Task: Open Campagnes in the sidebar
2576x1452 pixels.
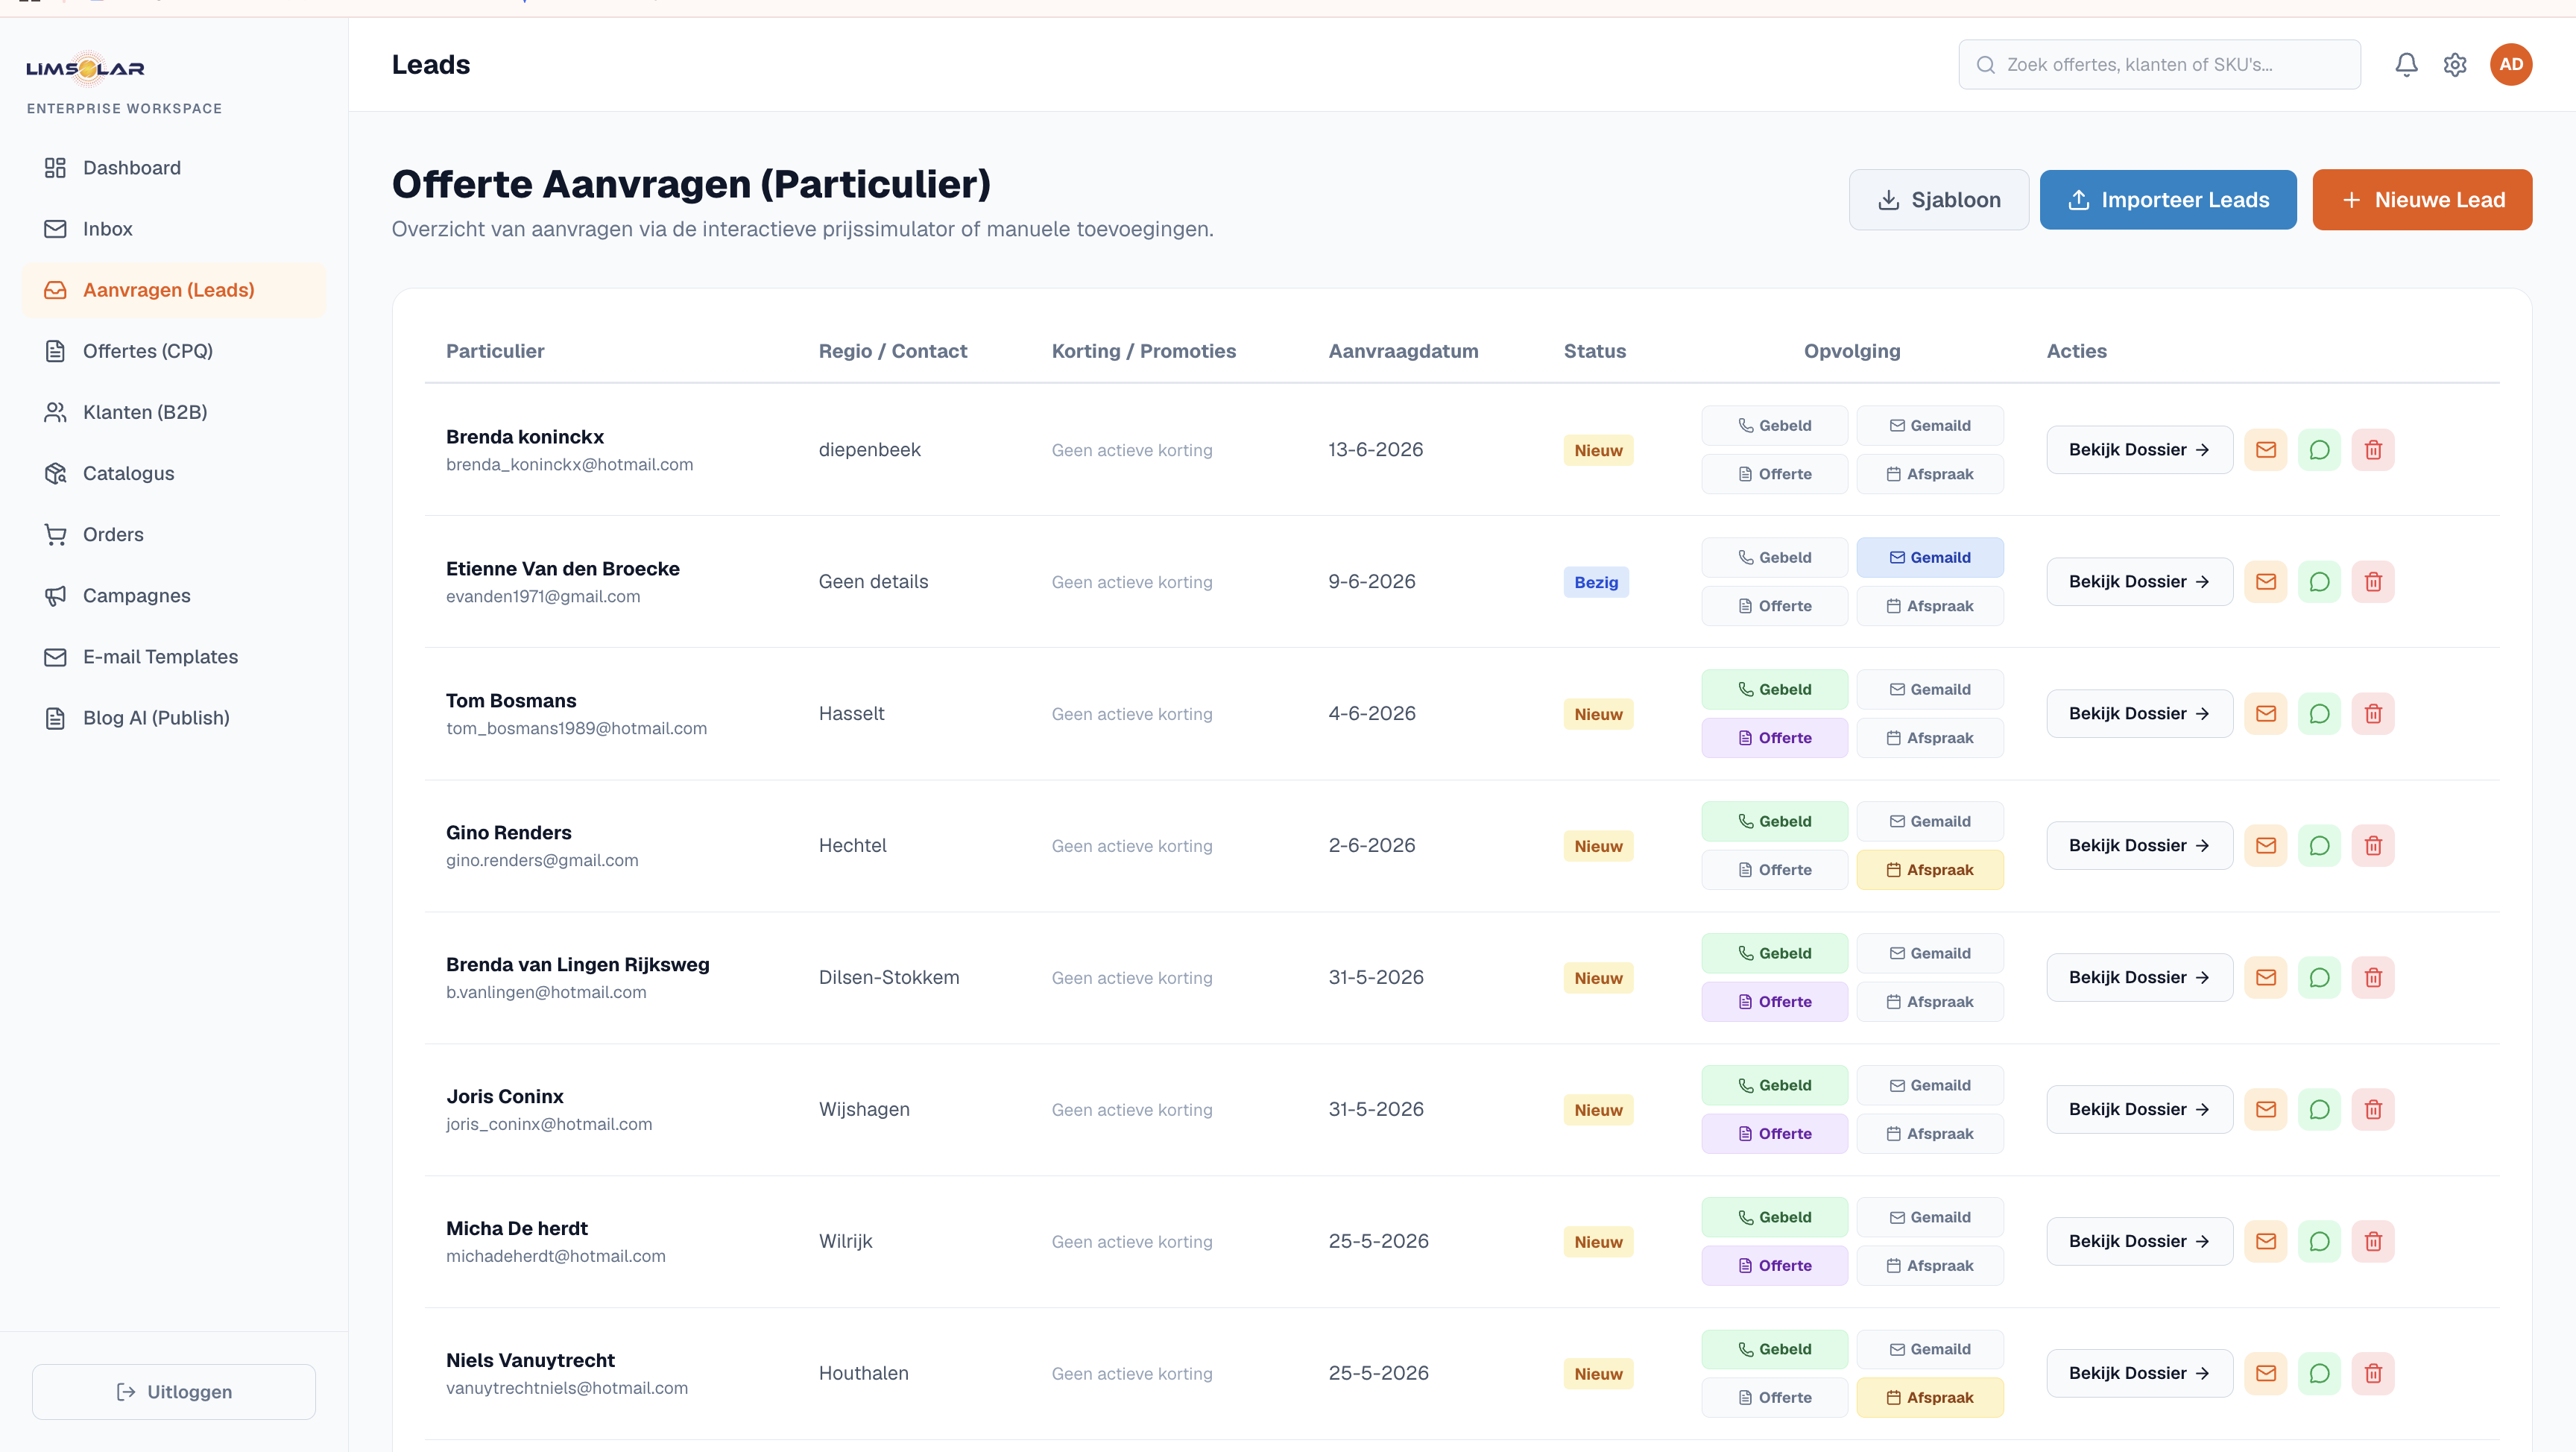Action: pos(174,596)
